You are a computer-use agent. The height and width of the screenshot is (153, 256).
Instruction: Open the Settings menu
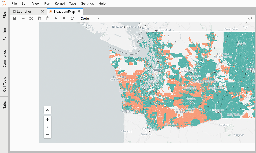(87, 3)
